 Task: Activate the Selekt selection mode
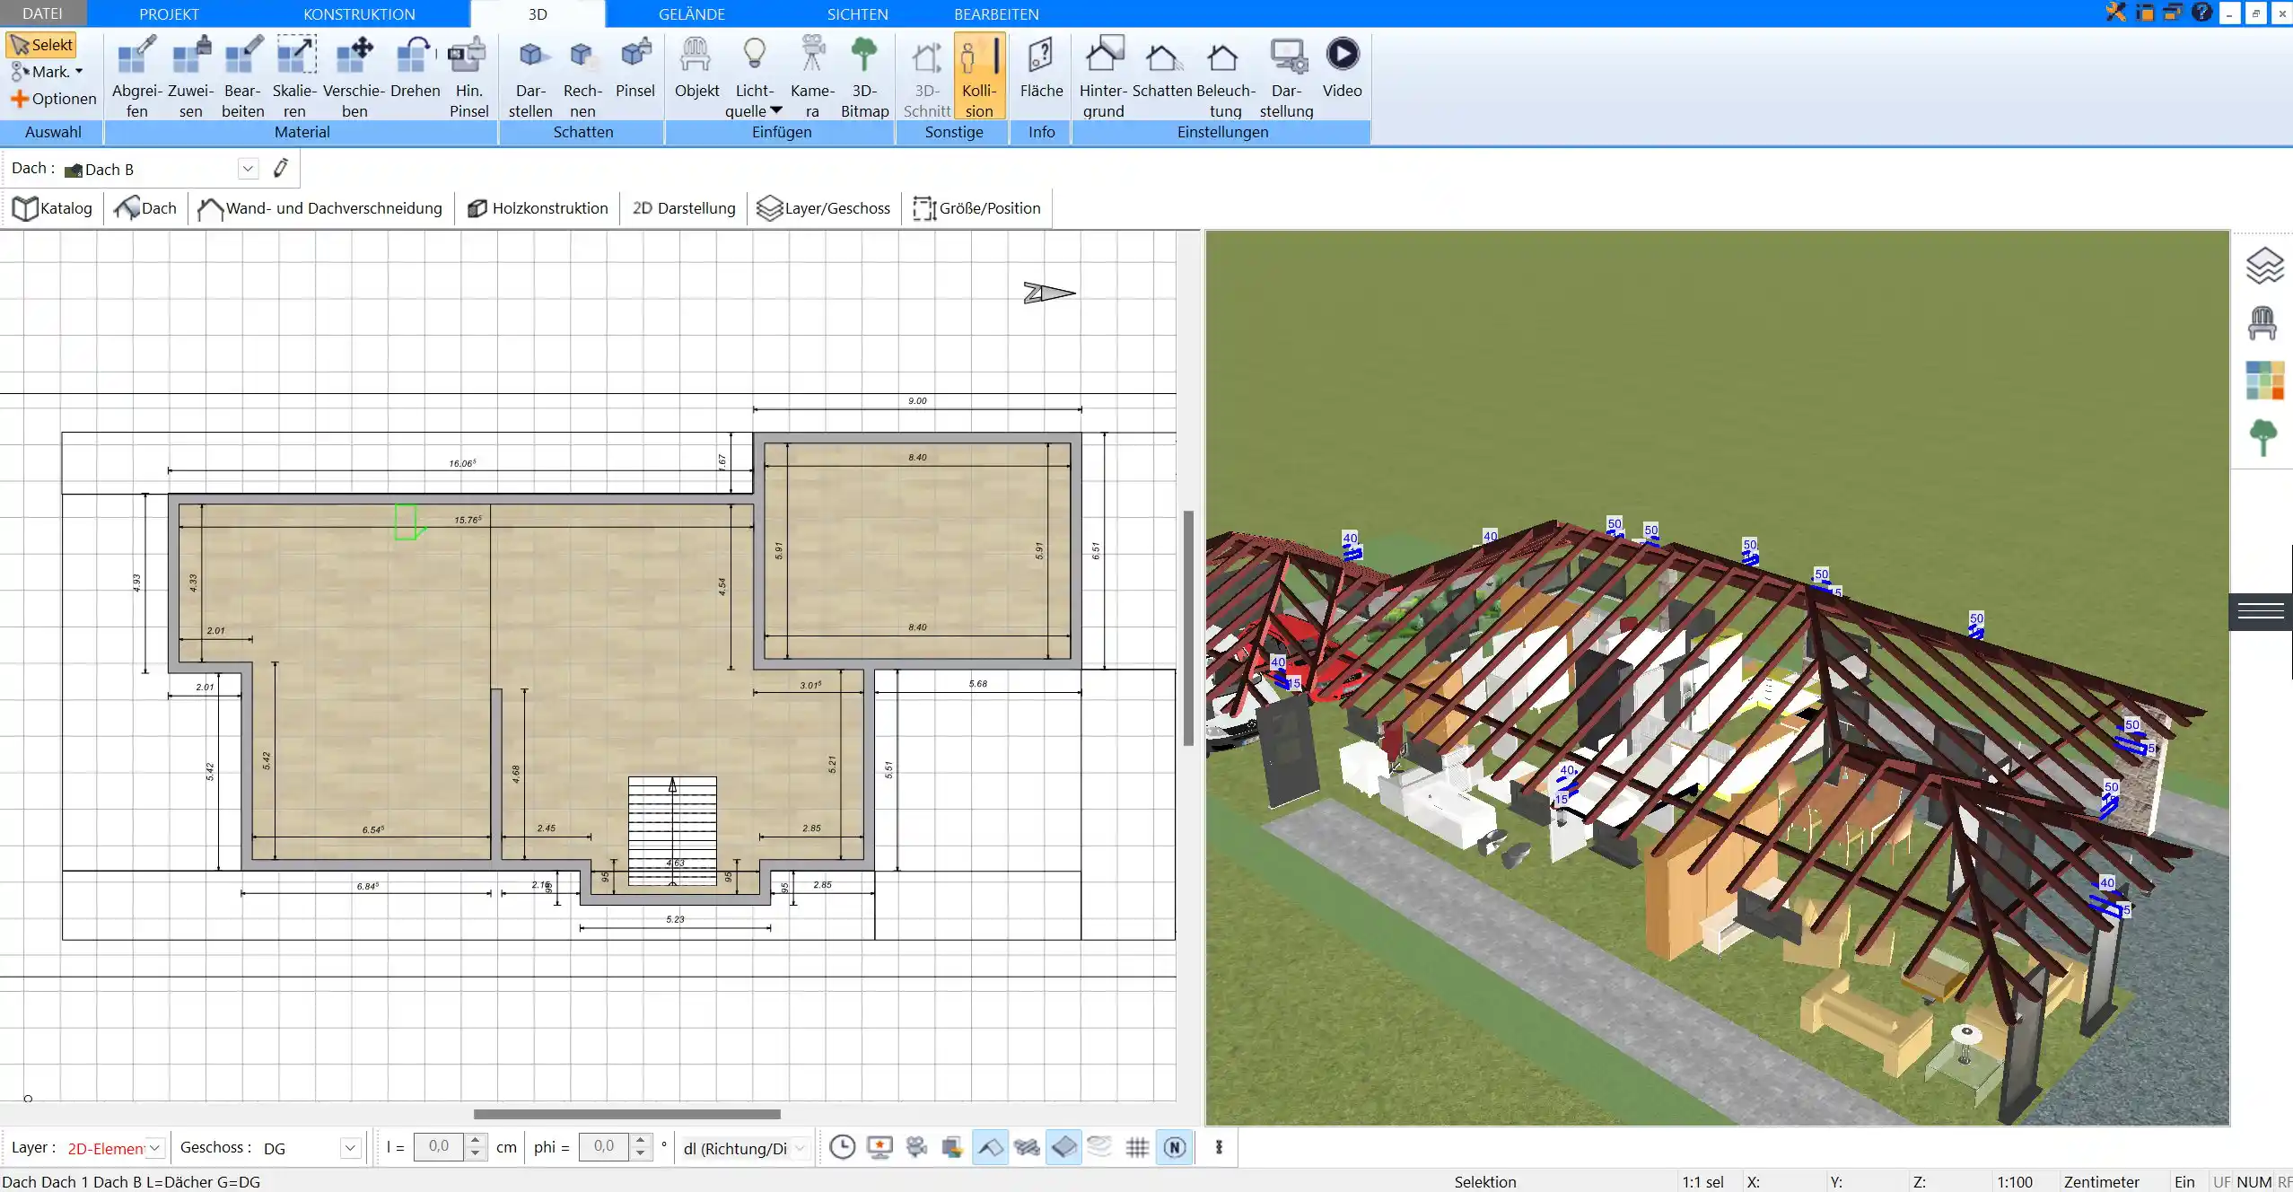point(41,45)
